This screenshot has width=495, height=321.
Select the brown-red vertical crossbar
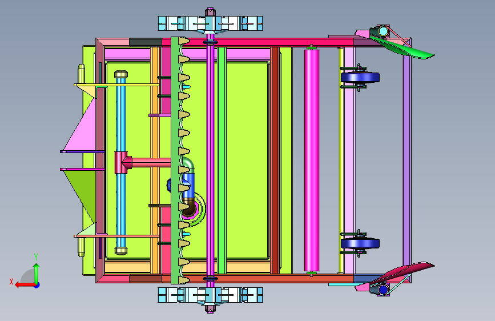275,160
